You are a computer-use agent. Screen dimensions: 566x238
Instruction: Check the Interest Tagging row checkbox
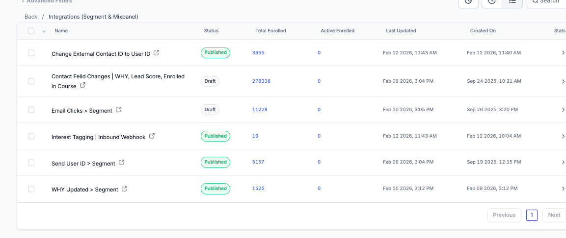(31, 136)
